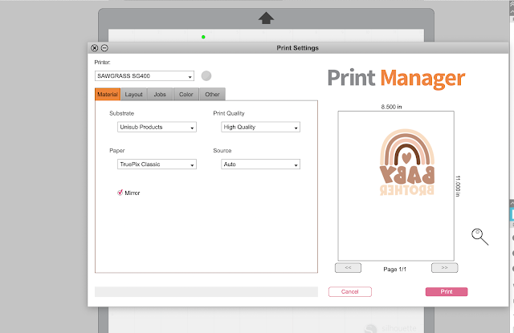Click the Cancel button
This screenshot has height=333, width=514.
coord(350,292)
